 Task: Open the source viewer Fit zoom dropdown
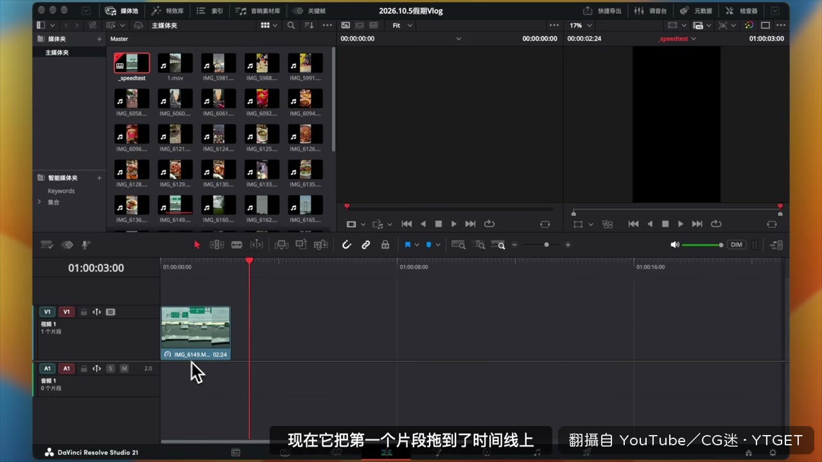[x=402, y=25]
